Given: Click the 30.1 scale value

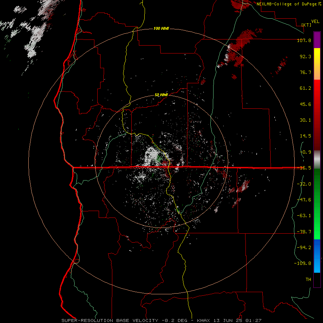Looking at the screenshot, I should point(305,120).
